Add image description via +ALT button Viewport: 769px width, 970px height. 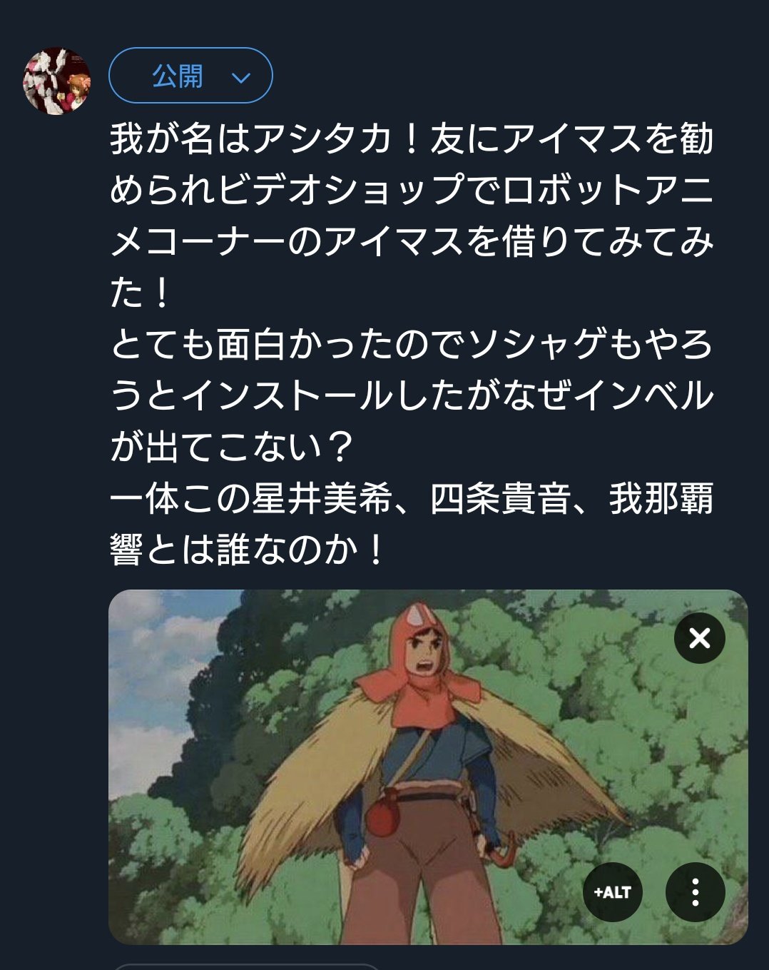click(612, 892)
